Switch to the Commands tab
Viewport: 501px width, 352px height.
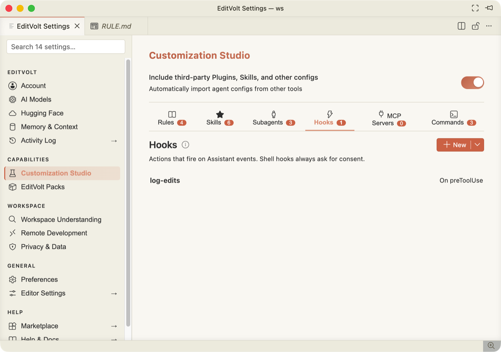pos(454,118)
